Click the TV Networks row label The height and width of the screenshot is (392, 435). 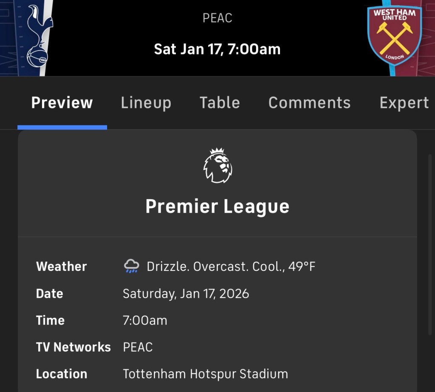coord(73,347)
